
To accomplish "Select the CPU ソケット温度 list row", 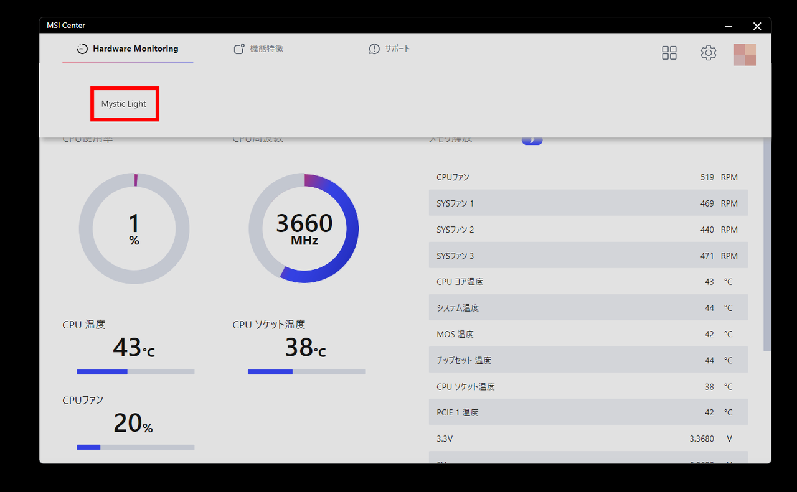I will 588,386.
